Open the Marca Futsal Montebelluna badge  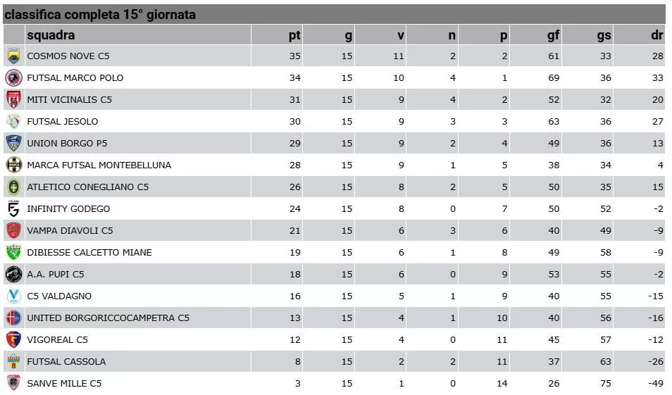[13, 165]
